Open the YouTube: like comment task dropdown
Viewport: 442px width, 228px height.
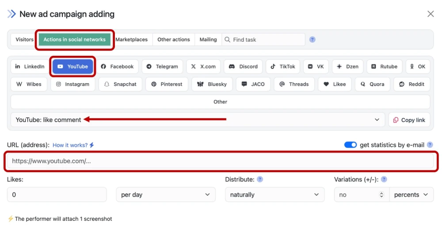click(x=198, y=120)
